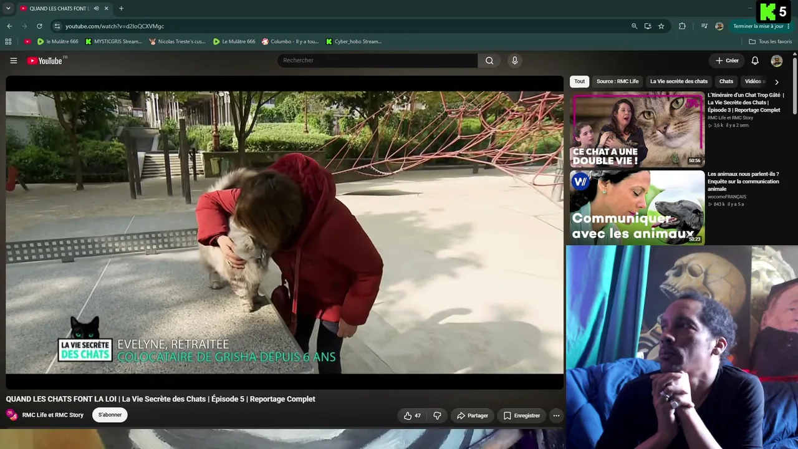Open the wocomoFRANÇAIS channel name

pos(727,197)
